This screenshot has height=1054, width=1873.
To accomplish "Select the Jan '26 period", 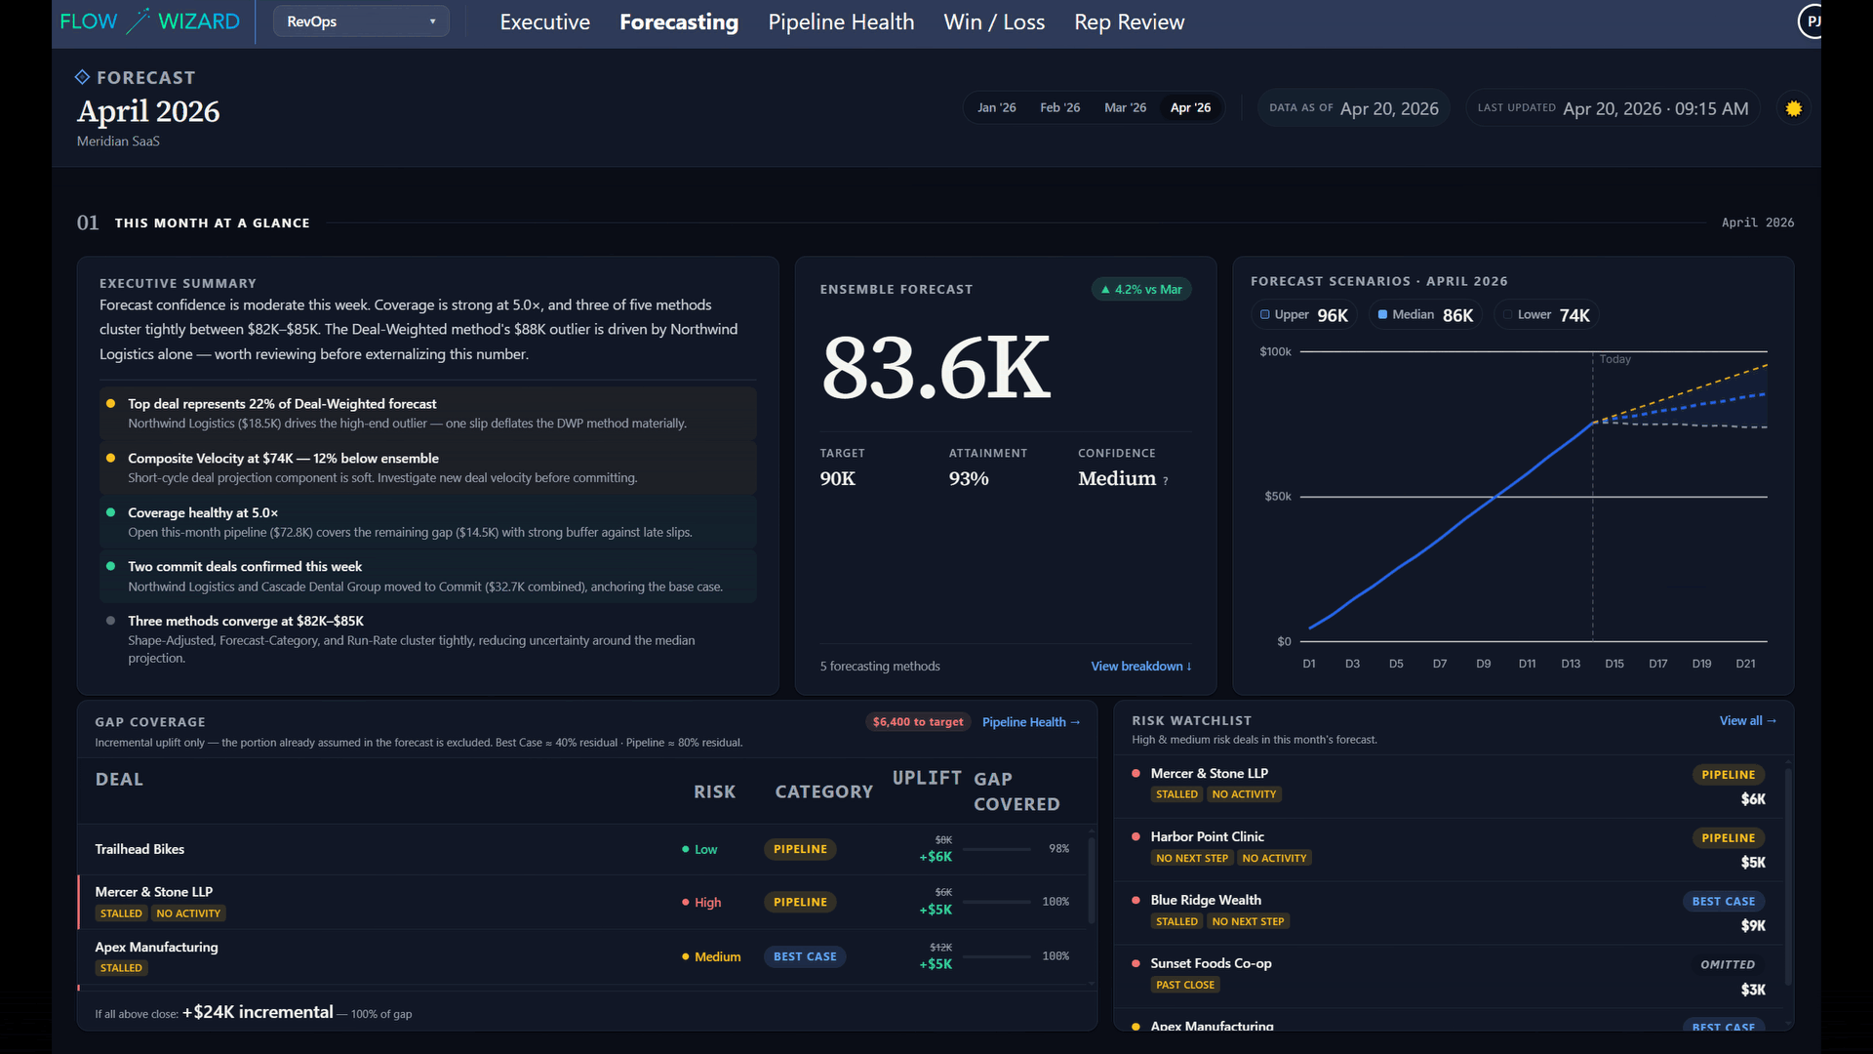I will tap(996, 107).
